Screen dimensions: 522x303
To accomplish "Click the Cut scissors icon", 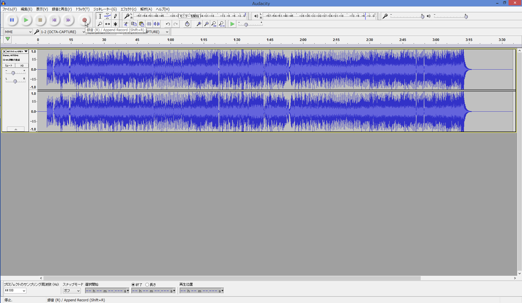I will pyautogui.click(x=126, y=24).
